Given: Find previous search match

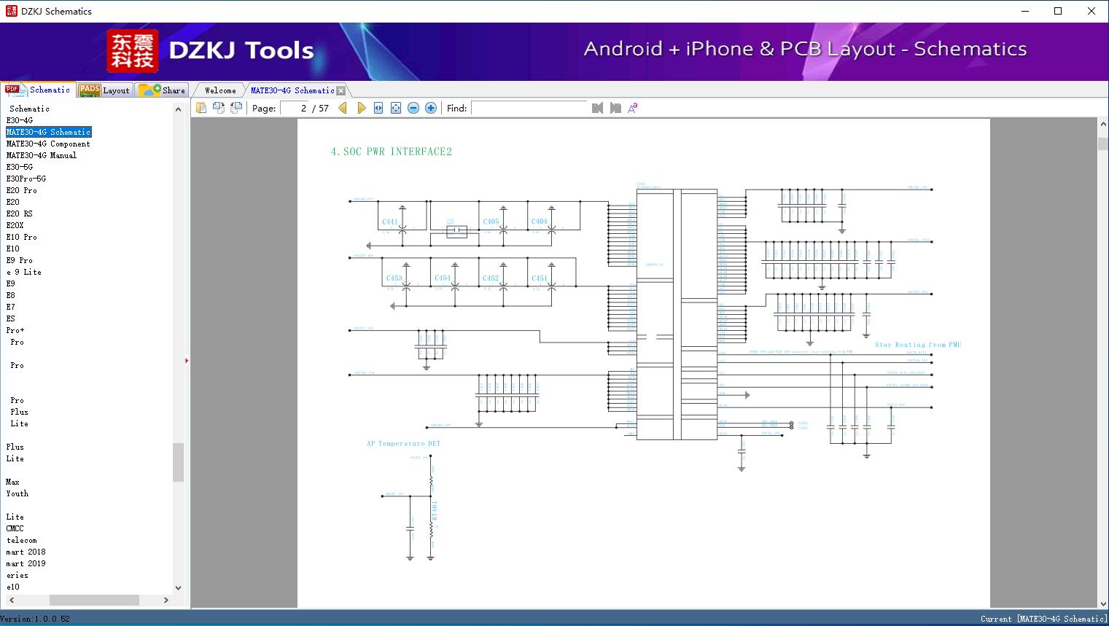Looking at the screenshot, I should coord(598,108).
